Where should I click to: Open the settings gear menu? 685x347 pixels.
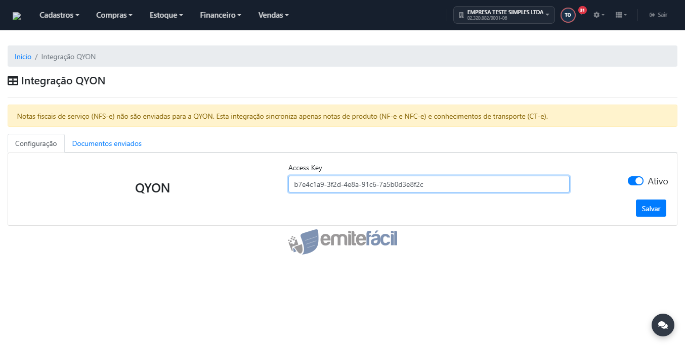(598, 15)
